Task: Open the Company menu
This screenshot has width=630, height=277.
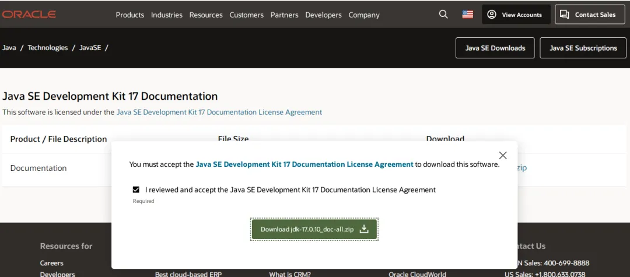Action: tap(364, 15)
